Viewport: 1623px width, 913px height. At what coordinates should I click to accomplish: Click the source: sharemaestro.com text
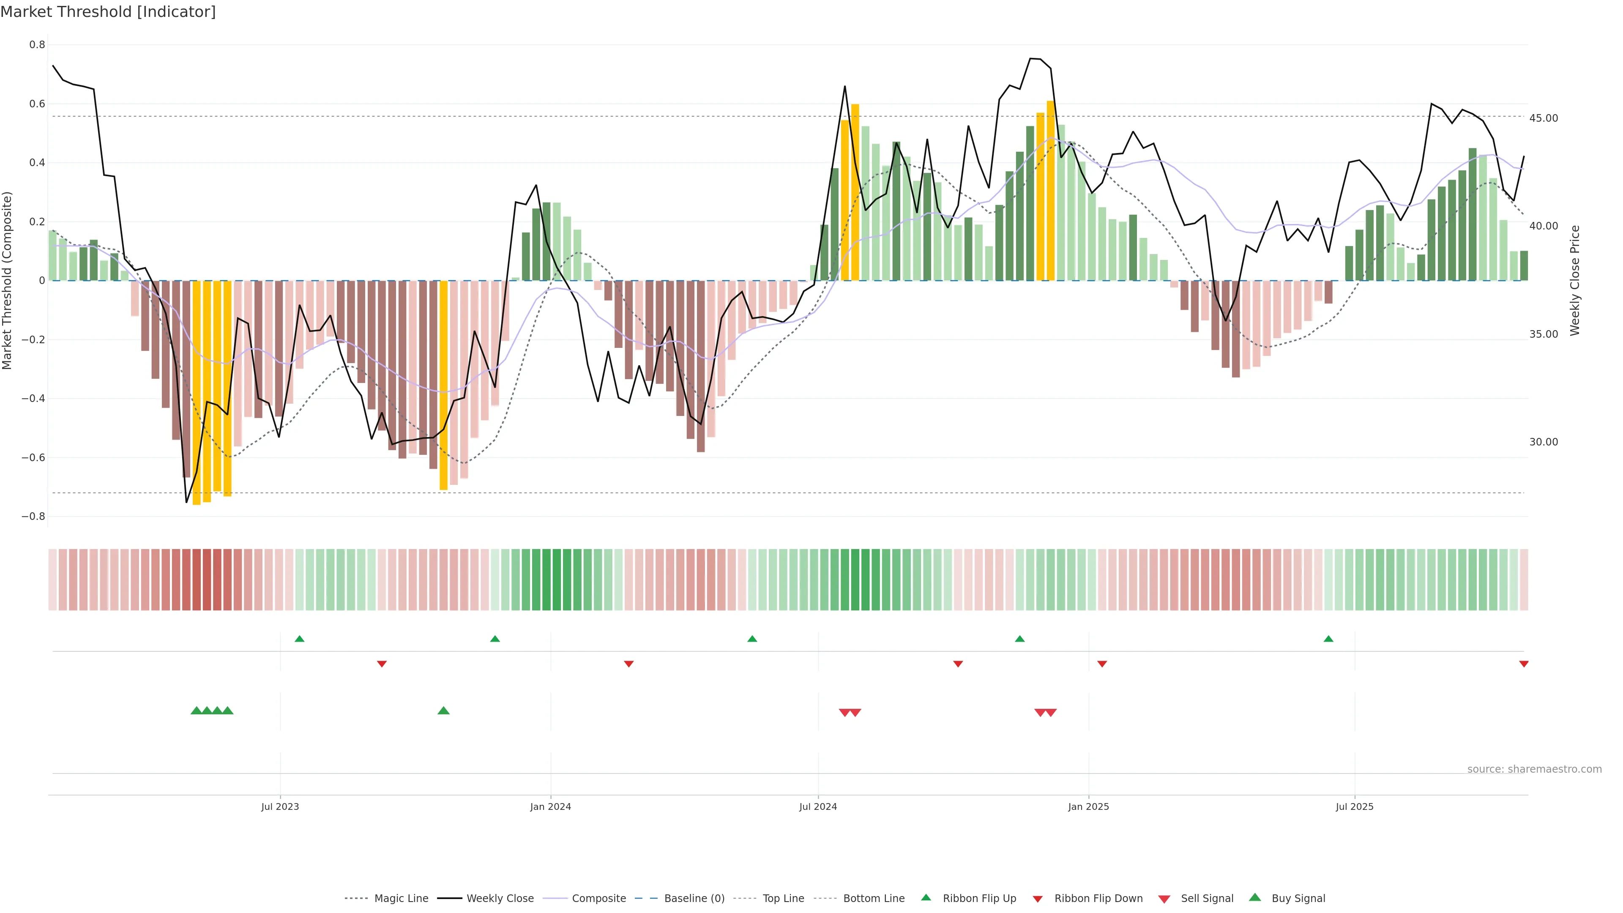[x=1534, y=769]
